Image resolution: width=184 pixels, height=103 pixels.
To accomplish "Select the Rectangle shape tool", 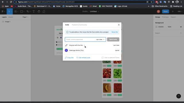I will [22, 11].
